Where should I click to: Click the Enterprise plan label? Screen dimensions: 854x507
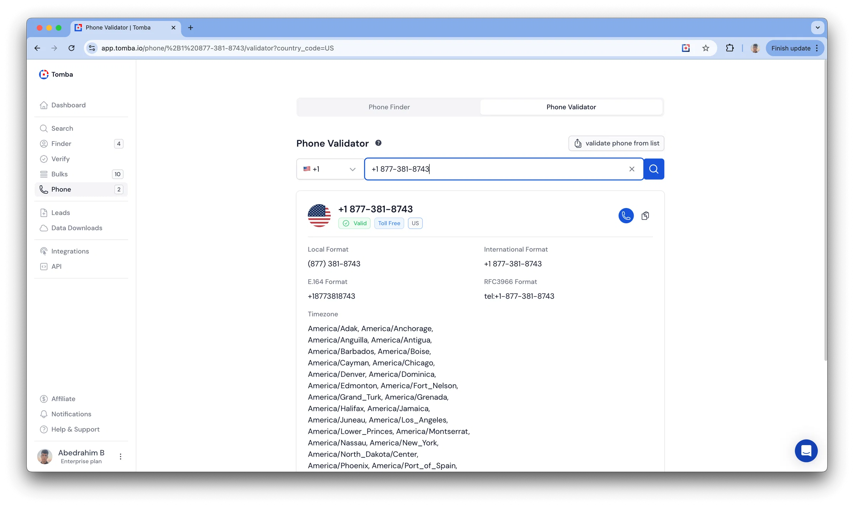click(x=81, y=461)
